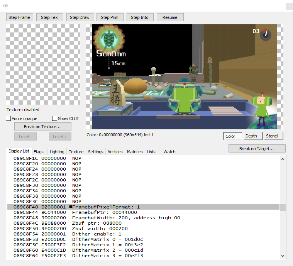
Task: Click Step Draw in the toolbar
Action: coord(80,17)
